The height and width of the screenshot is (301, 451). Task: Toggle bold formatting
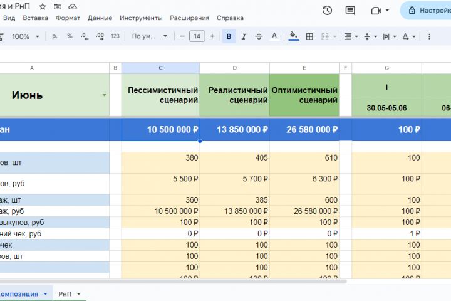pos(229,36)
